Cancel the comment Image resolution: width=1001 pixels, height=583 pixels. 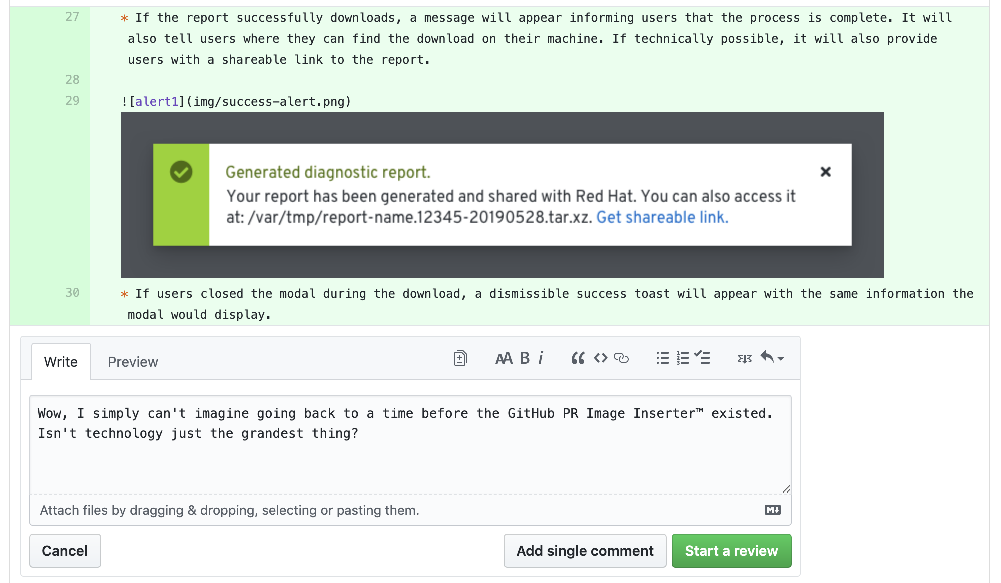pos(65,551)
